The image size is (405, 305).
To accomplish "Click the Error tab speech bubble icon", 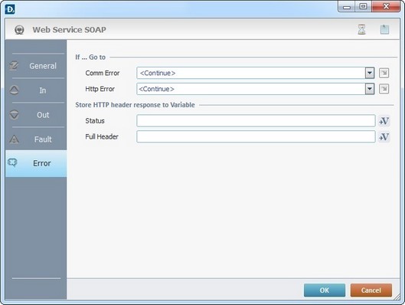I will [x=12, y=162].
